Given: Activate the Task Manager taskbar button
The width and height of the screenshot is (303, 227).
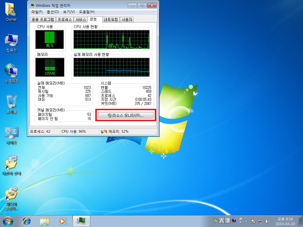Looking at the screenshot, I should pyautogui.click(x=81, y=221).
